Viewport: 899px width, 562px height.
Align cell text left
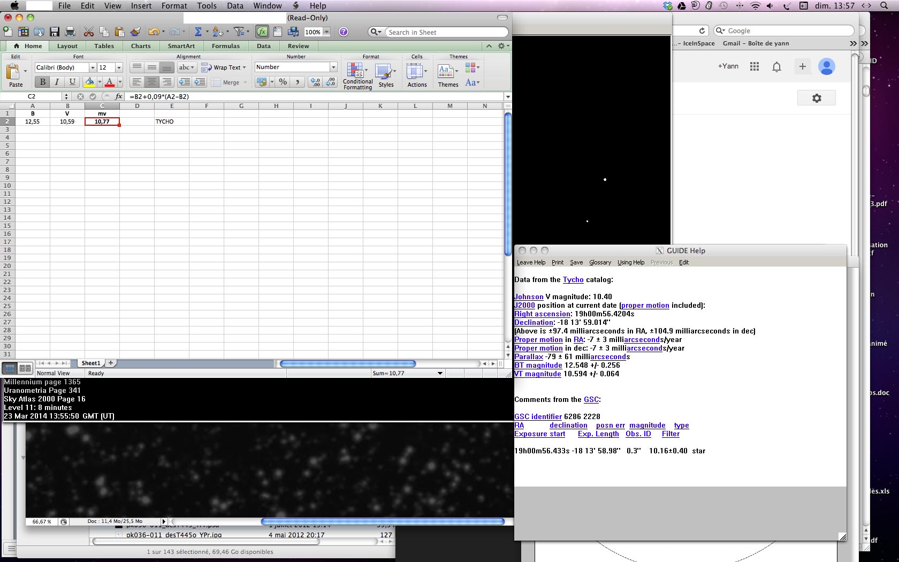[137, 82]
